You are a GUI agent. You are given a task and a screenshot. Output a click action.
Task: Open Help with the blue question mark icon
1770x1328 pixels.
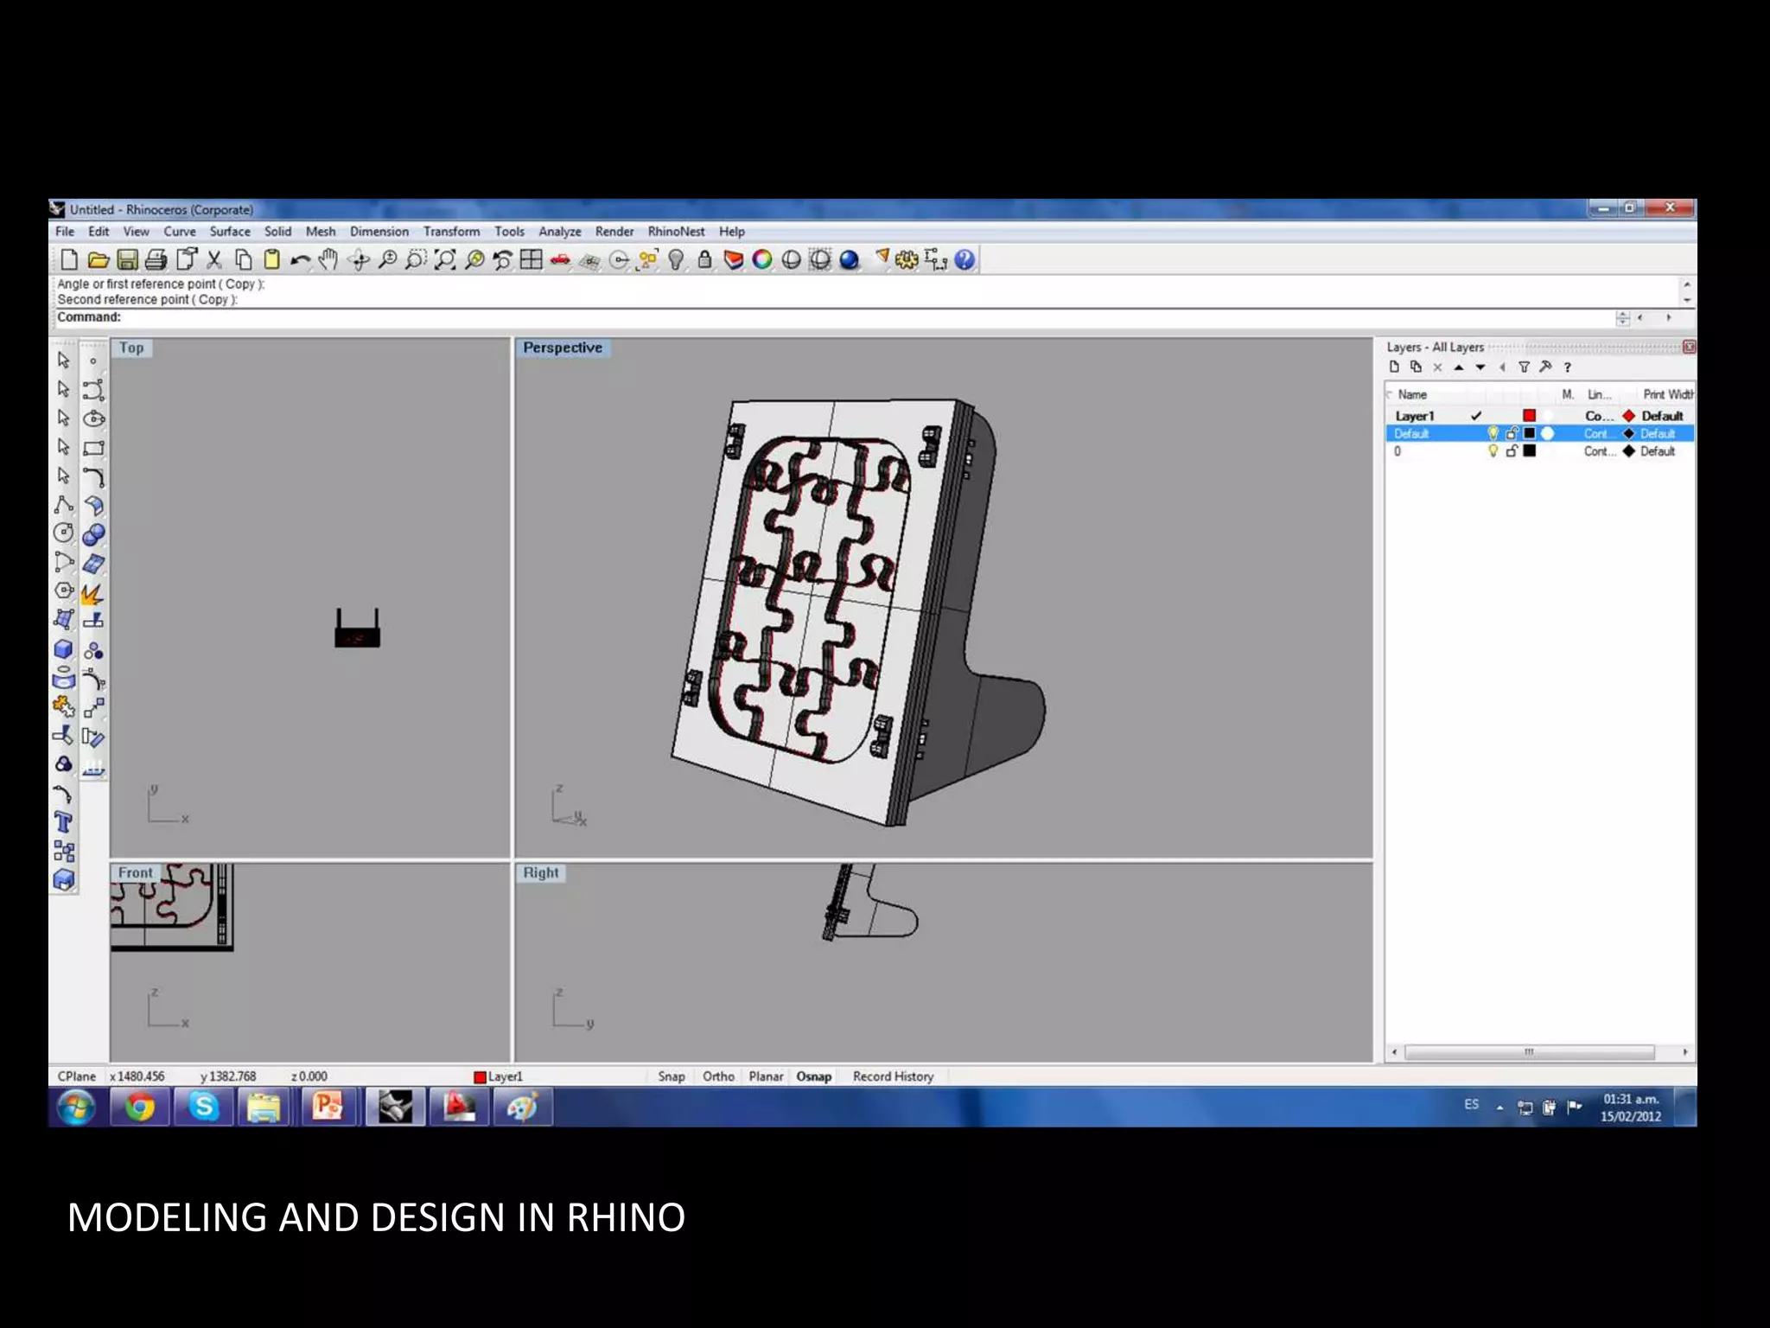(x=965, y=259)
